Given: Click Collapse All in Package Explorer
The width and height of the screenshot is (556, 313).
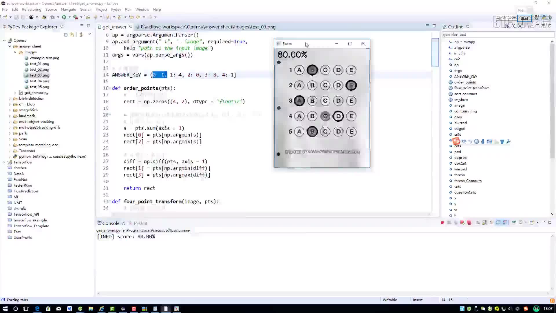Looking at the screenshot, I should click(x=66, y=35).
